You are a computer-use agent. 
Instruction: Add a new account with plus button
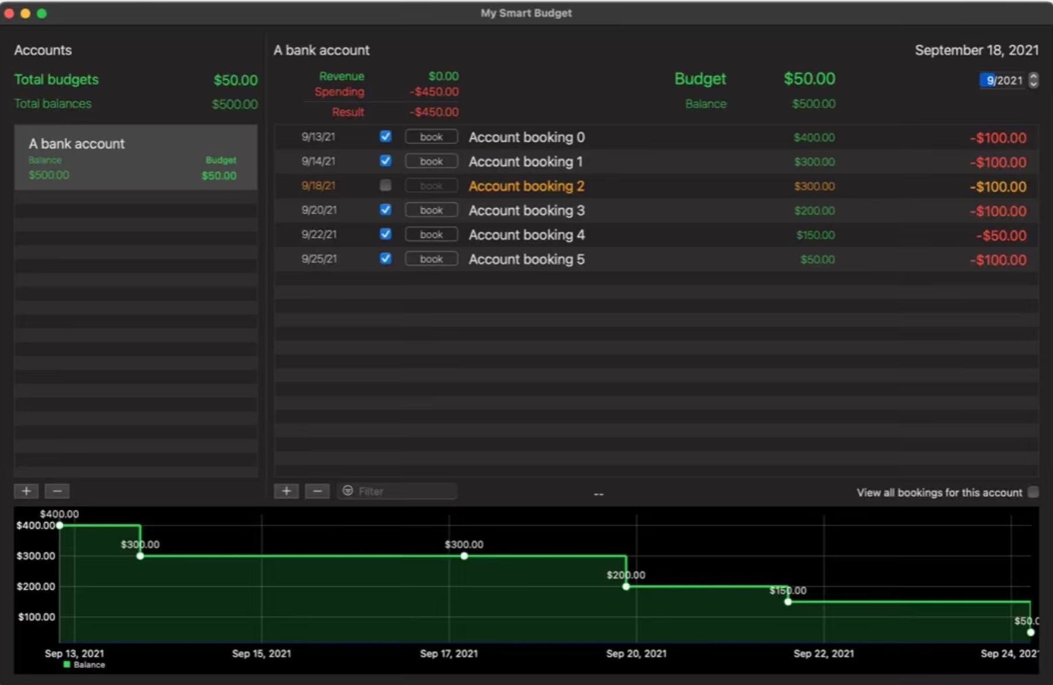pos(26,491)
